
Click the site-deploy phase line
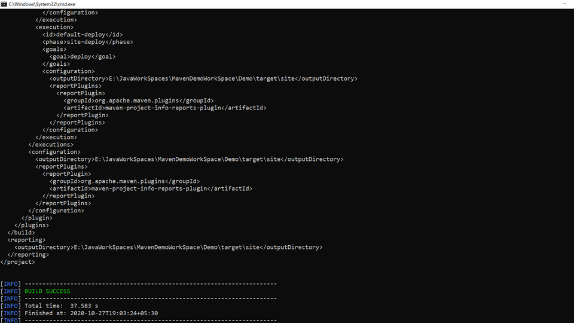point(88,42)
